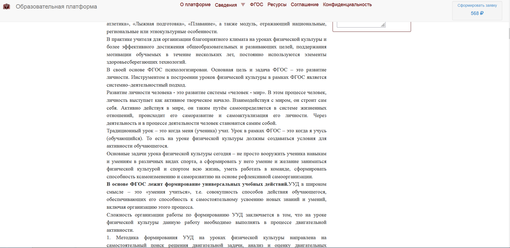The height and width of the screenshot is (248, 510).
Task: Click the text здоровьесберегающих технологий
Action: coord(146,62)
